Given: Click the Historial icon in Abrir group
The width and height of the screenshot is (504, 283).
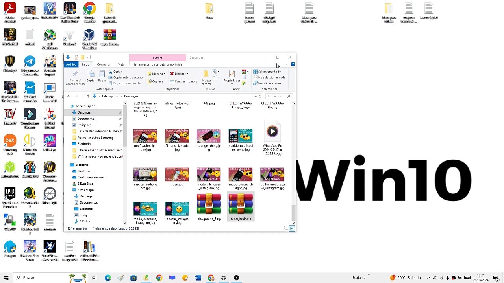Looking at the screenshot, I should 244,83.
